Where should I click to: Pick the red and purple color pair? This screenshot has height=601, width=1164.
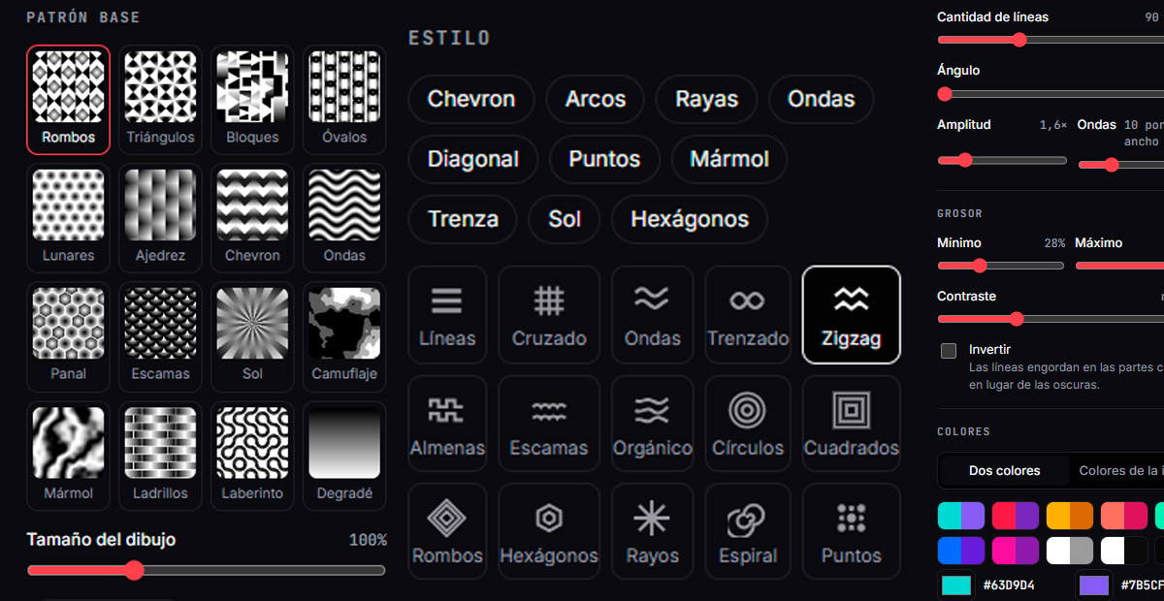click(1016, 515)
